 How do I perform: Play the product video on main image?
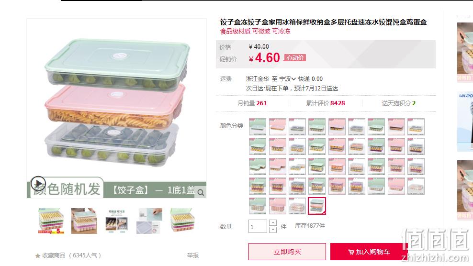pyautogui.click(x=38, y=183)
